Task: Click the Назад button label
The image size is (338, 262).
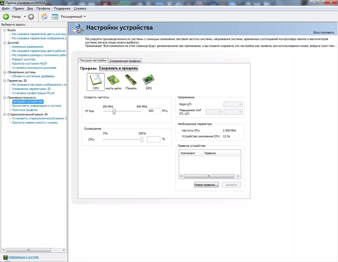Action: click(x=16, y=17)
